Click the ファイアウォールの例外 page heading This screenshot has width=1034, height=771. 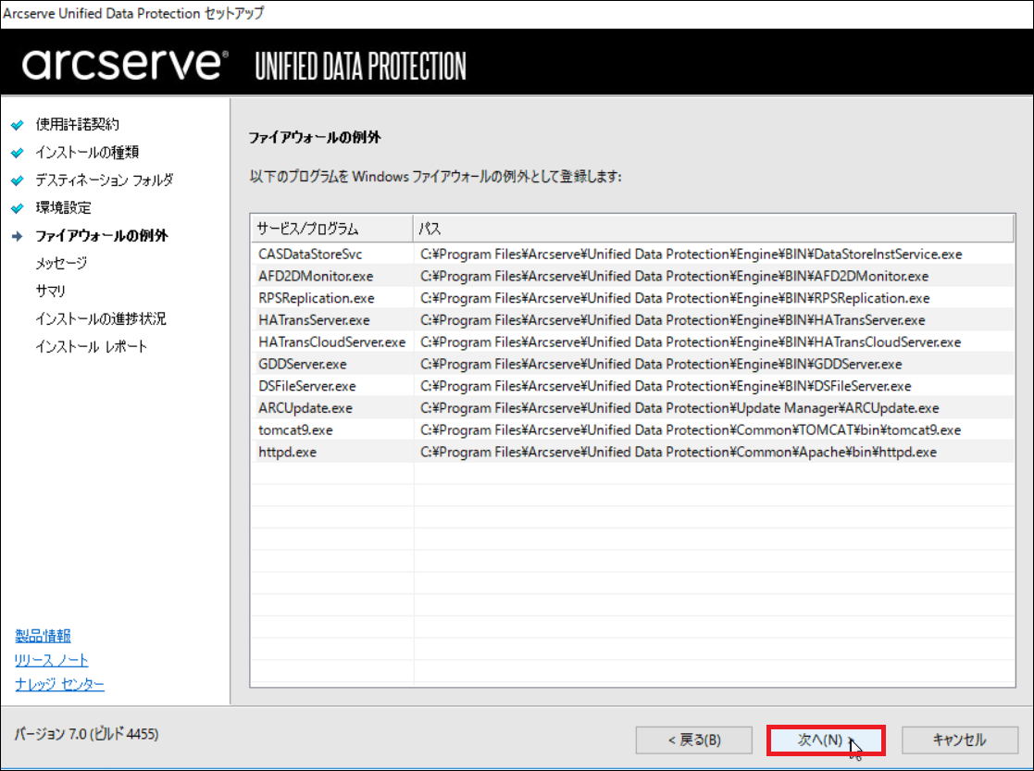pyautogui.click(x=315, y=137)
